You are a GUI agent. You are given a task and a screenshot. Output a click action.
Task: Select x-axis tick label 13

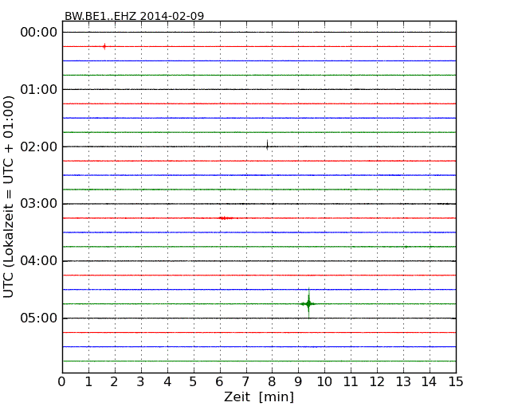coord(403,382)
